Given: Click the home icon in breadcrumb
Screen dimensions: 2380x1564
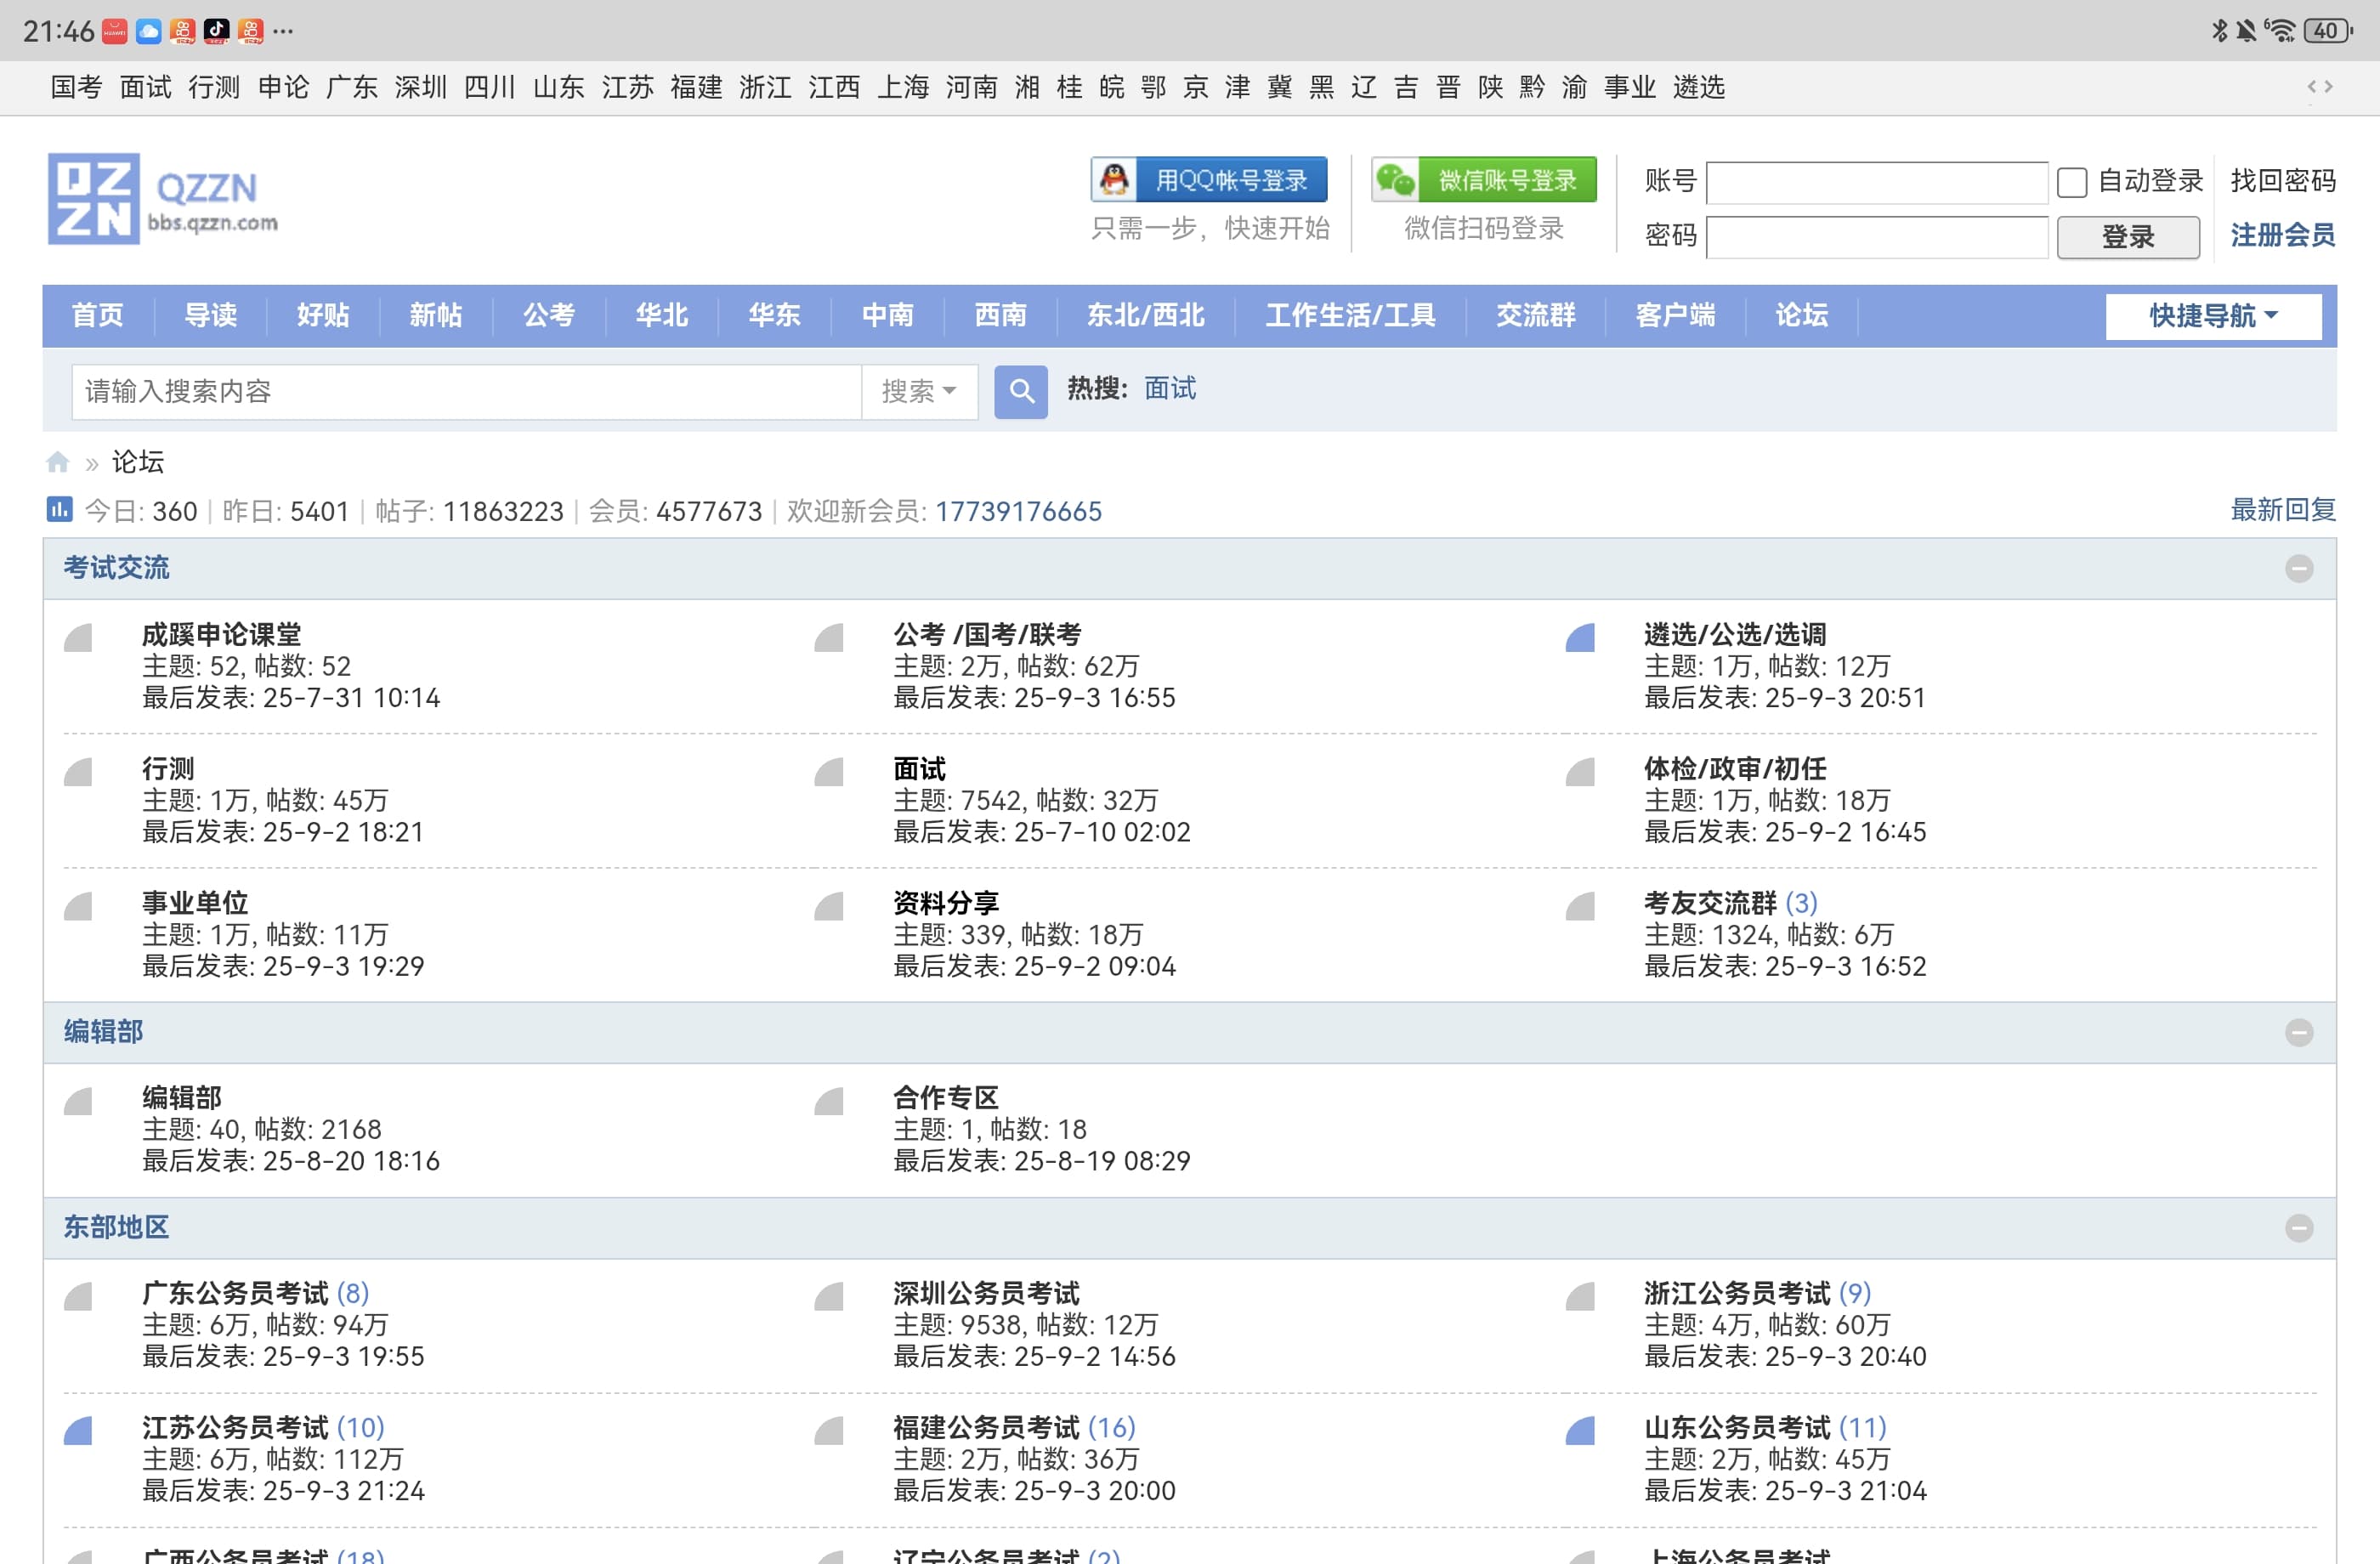Looking at the screenshot, I should [x=58, y=462].
